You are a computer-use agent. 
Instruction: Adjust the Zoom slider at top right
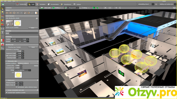170,1
